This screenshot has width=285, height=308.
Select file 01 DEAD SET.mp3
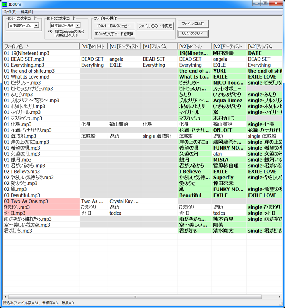(x=24, y=59)
